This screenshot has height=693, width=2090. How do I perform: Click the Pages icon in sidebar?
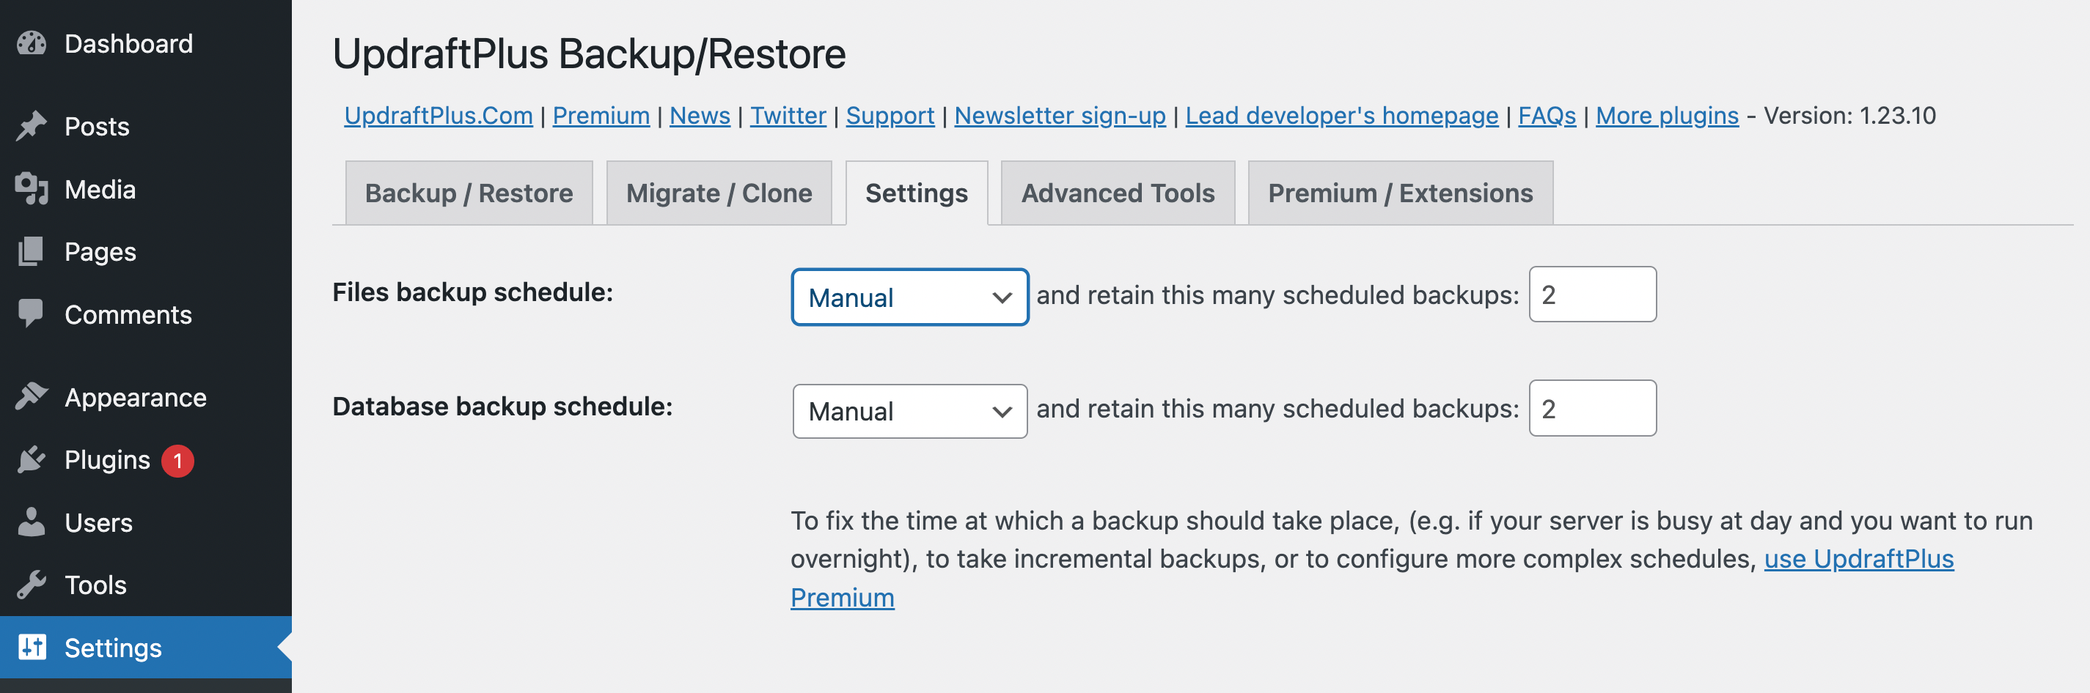[31, 251]
